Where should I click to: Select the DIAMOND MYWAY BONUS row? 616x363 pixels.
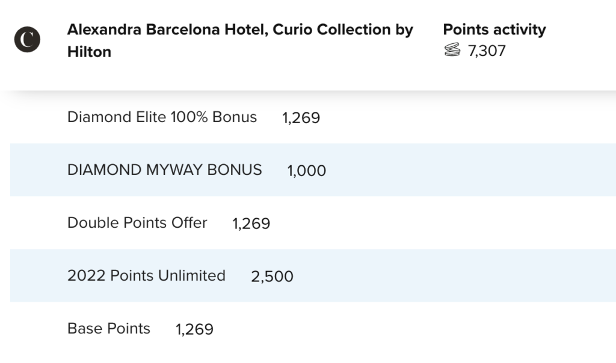click(x=313, y=169)
